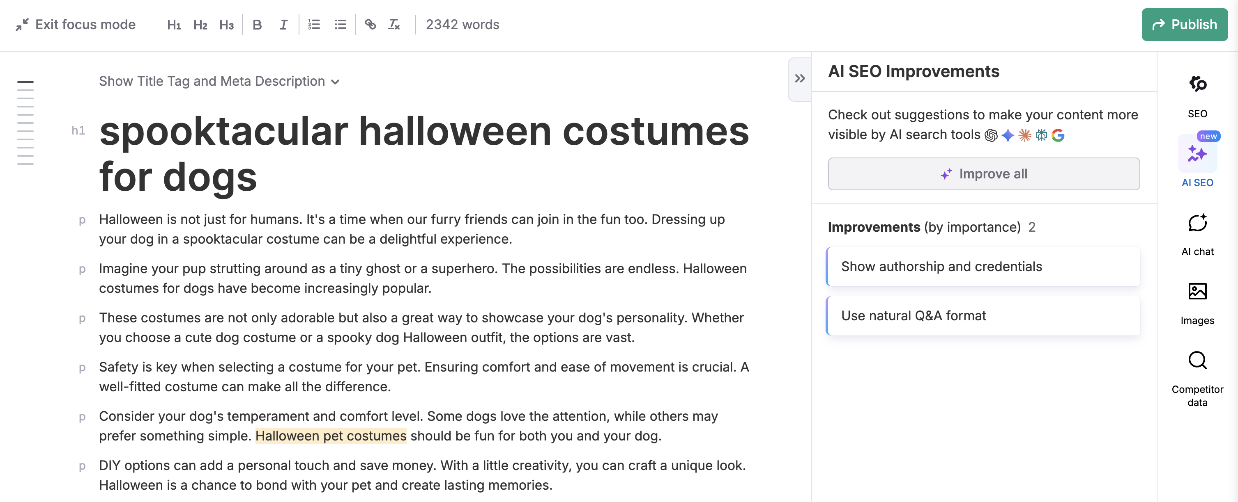1238x502 pixels.
Task: Select the H2 heading format icon
Action: click(x=200, y=25)
